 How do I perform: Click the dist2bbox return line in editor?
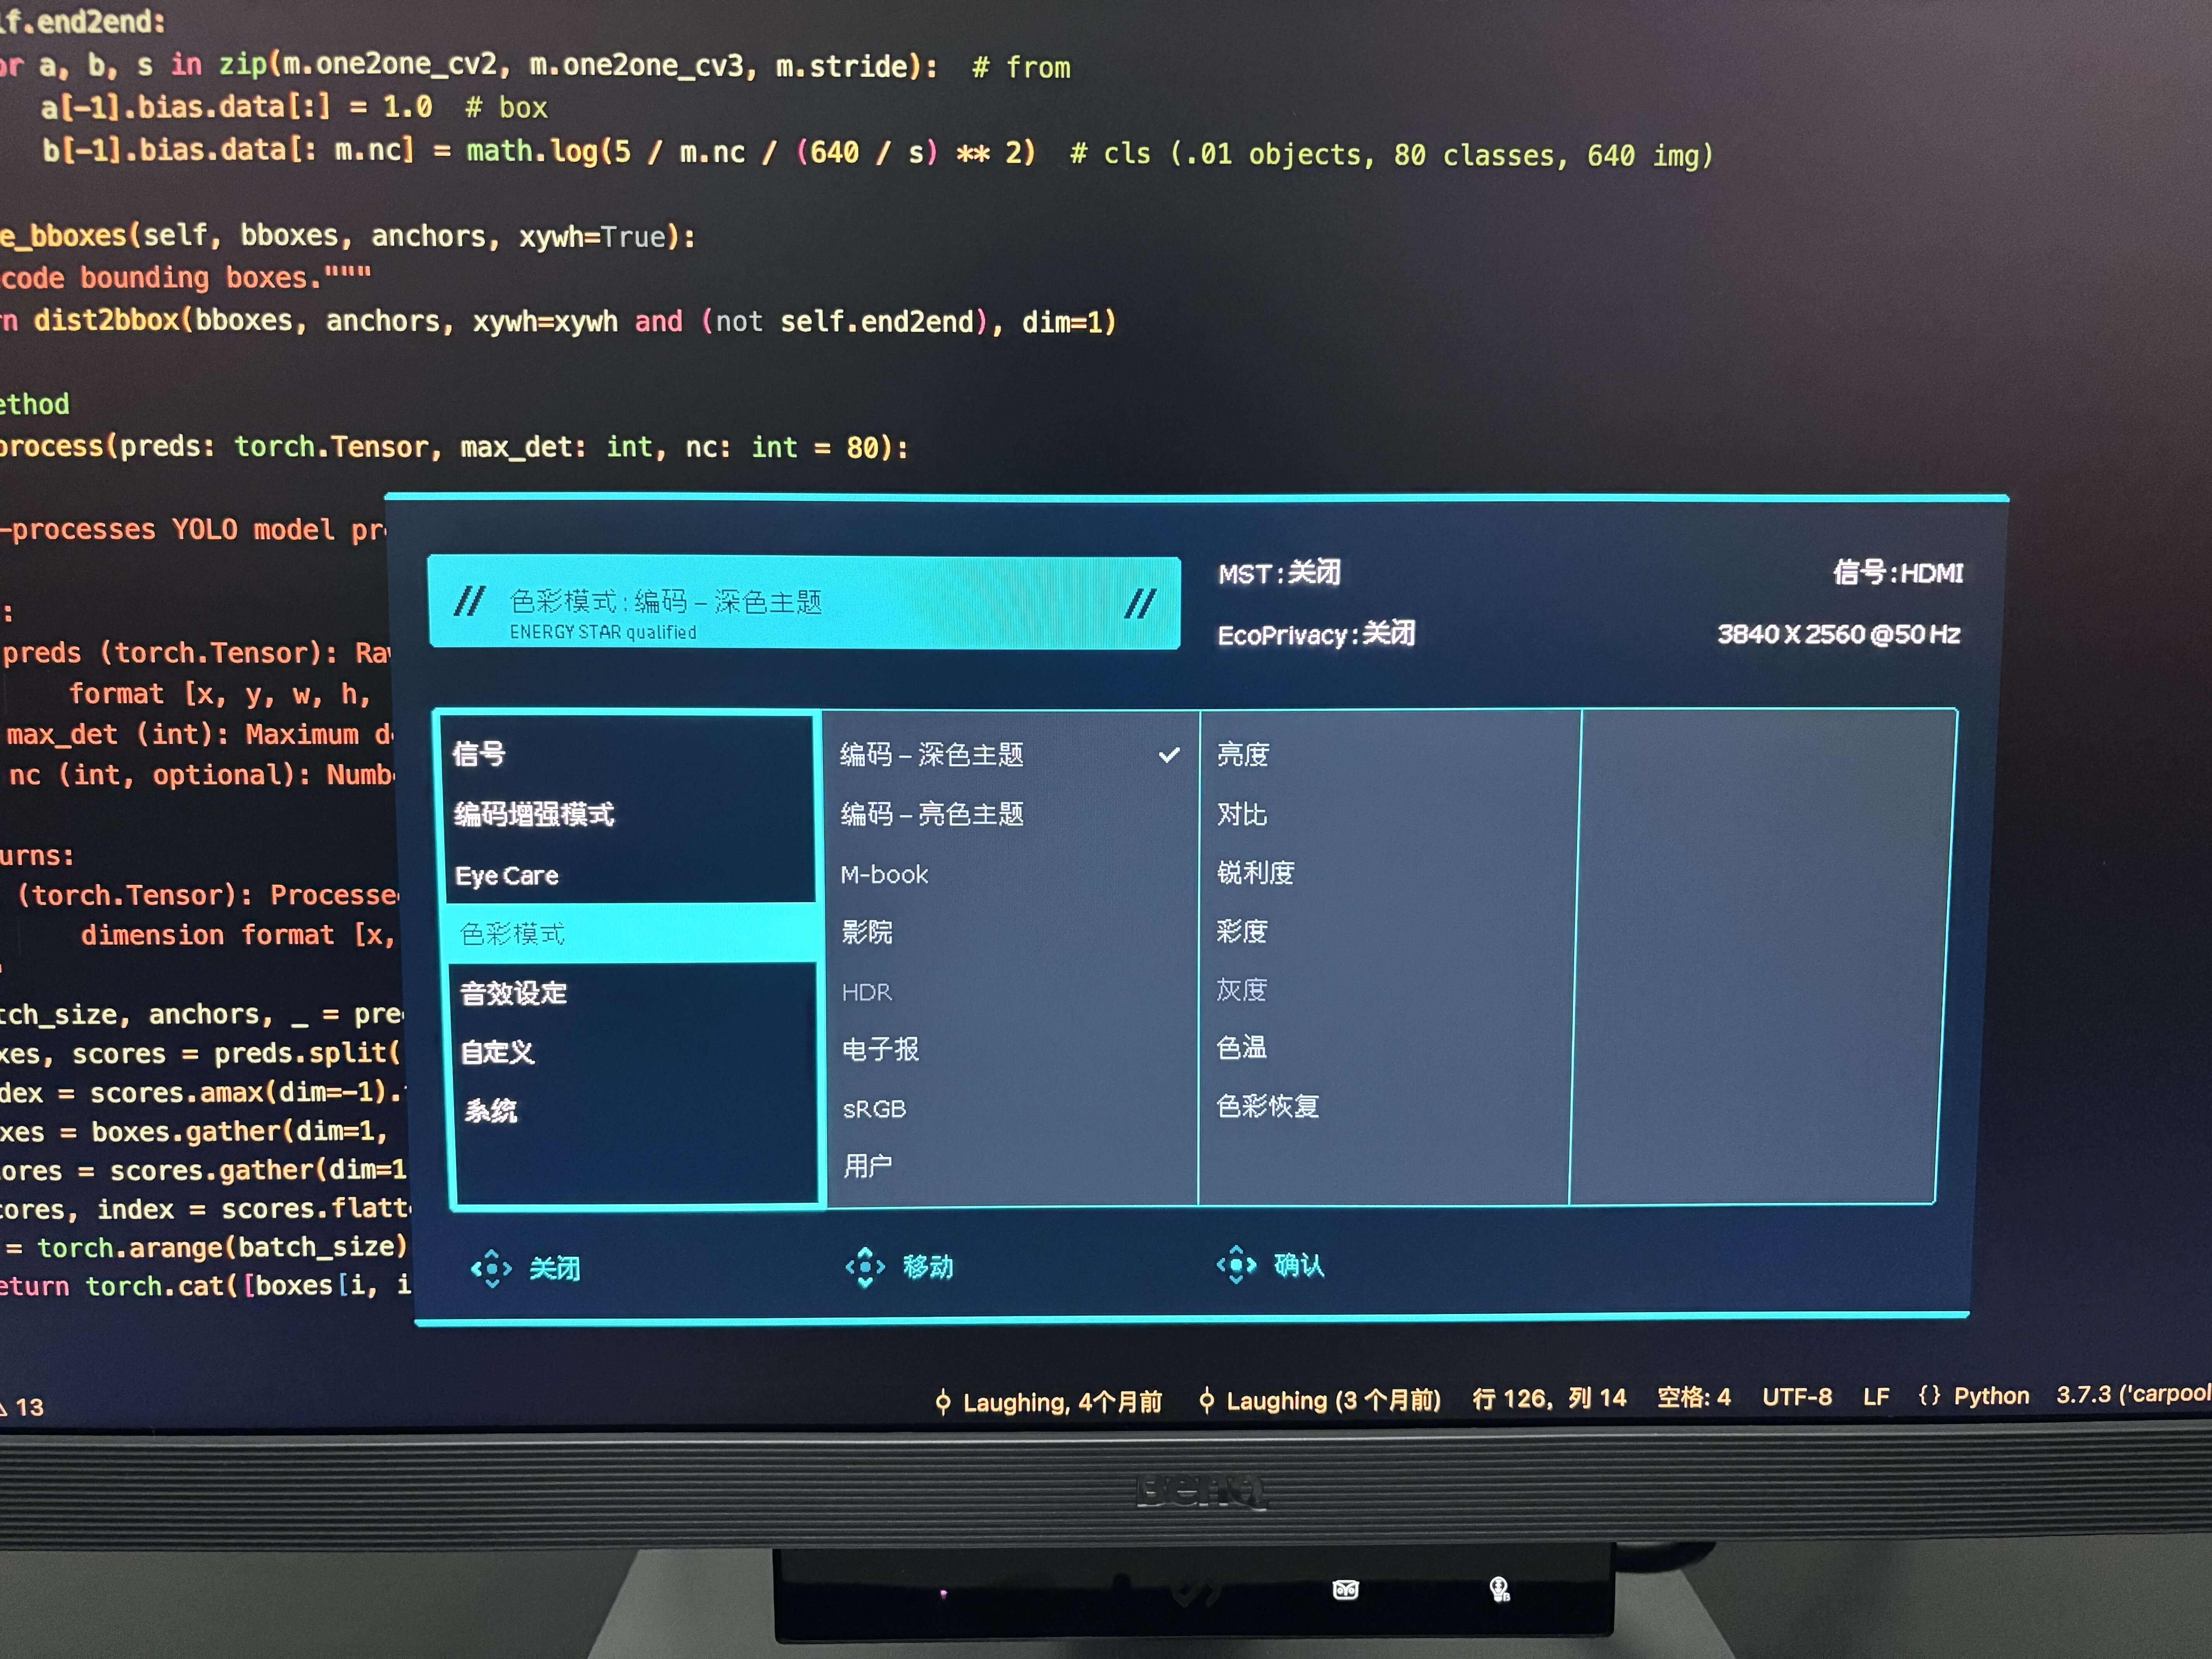tap(558, 321)
